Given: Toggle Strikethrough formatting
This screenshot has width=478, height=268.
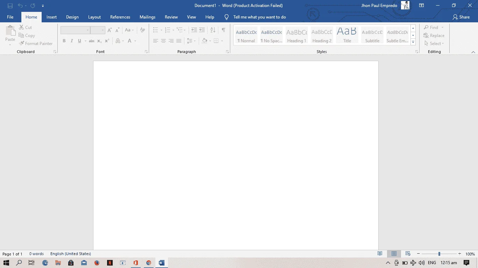Looking at the screenshot, I should [92, 41].
